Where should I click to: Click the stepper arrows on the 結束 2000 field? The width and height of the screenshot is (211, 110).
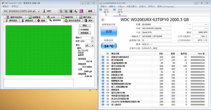click(92, 41)
